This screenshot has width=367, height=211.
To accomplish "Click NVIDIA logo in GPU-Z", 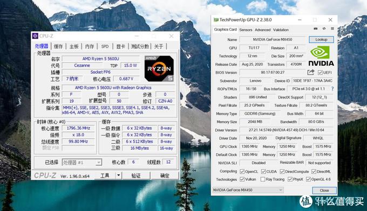I will tap(321, 56).
